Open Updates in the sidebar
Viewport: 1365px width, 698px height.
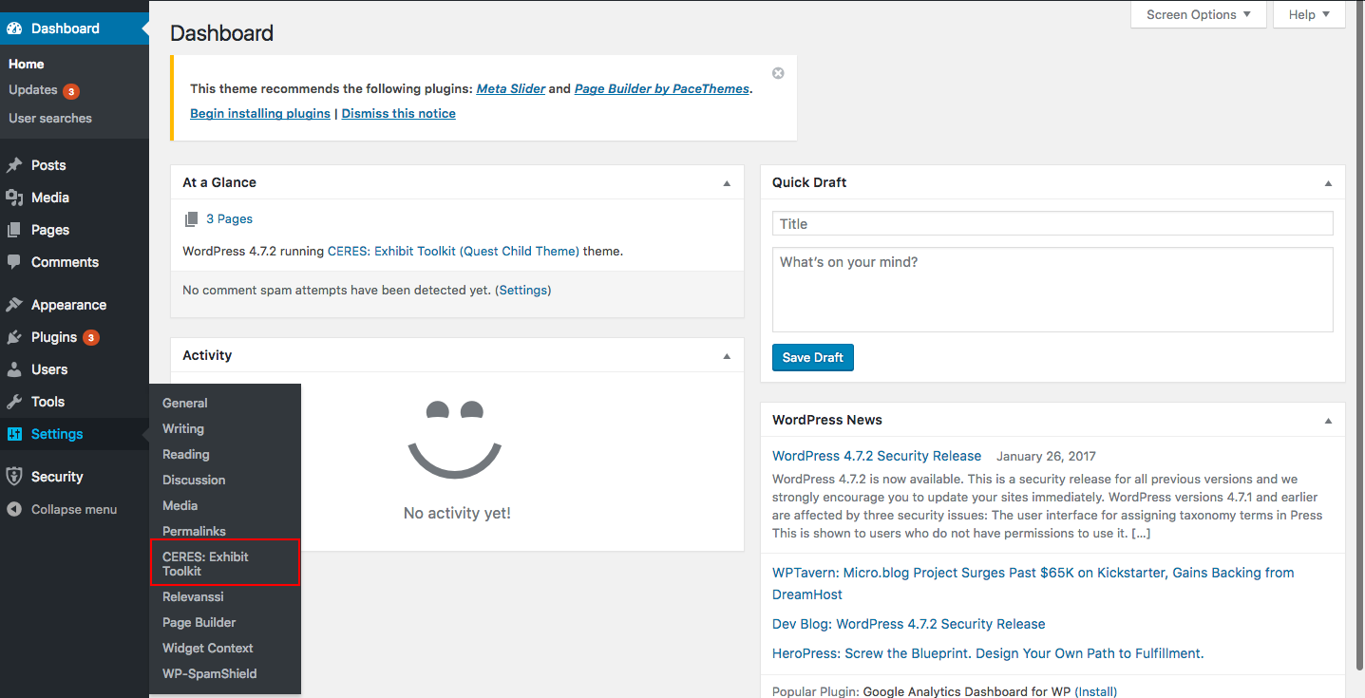(33, 89)
